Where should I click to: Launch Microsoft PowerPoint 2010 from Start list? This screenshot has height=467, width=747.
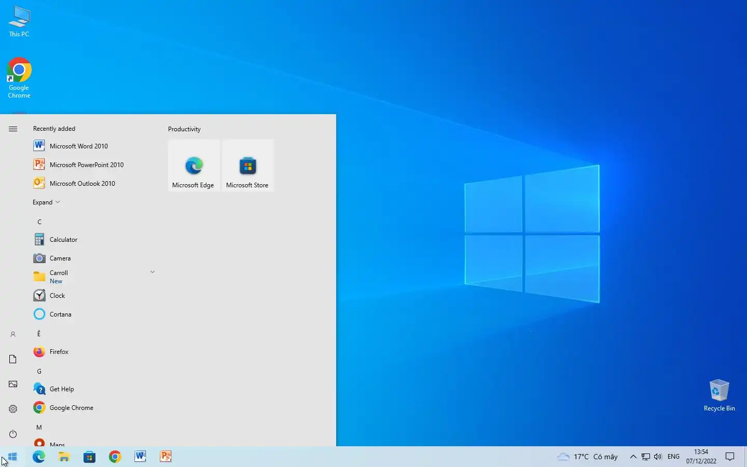tap(93, 165)
